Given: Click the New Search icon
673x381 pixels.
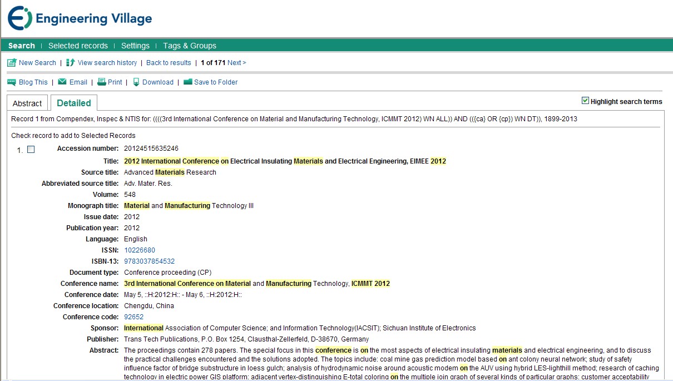Looking at the screenshot, I should tap(12, 63).
